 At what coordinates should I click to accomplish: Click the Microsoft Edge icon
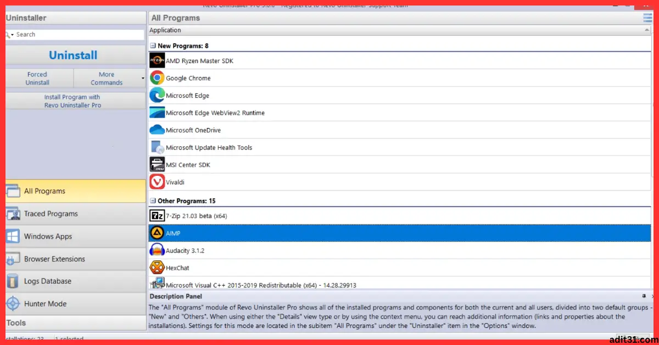click(157, 95)
